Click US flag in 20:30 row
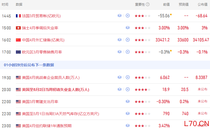Screen dimensions: 210x129 pyautogui.click(x=18, y=90)
